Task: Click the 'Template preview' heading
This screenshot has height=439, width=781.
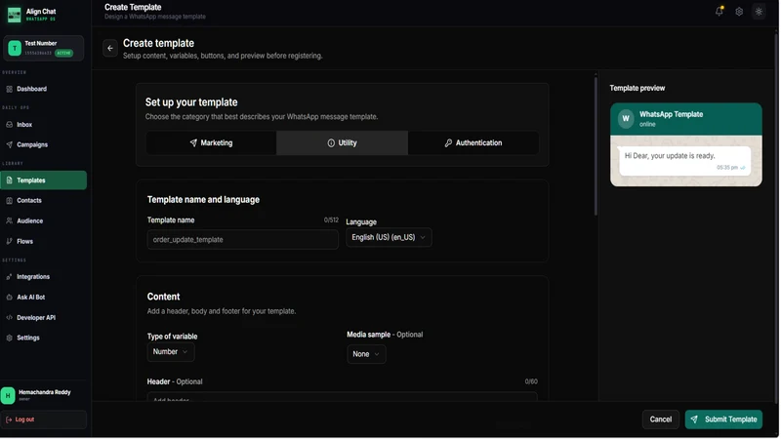Action: click(638, 88)
